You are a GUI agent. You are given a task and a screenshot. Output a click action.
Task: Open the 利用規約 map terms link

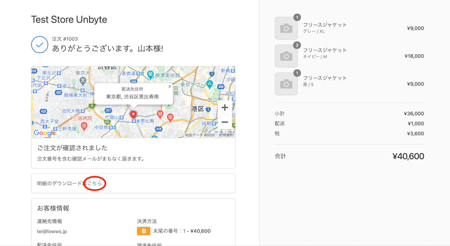tap(226, 135)
